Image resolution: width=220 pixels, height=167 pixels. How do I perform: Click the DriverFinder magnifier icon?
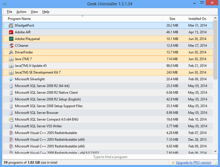click(x=11, y=52)
